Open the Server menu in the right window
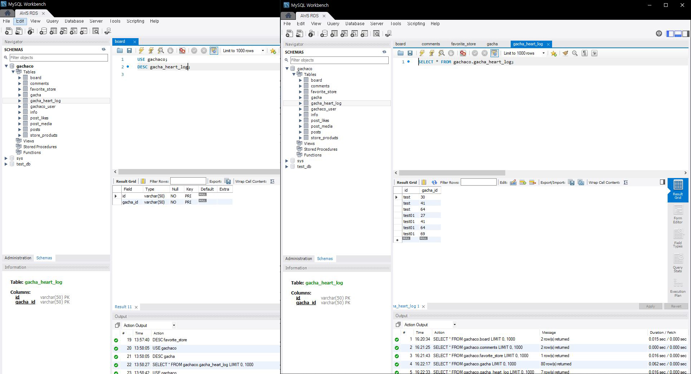 coord(377,24)
